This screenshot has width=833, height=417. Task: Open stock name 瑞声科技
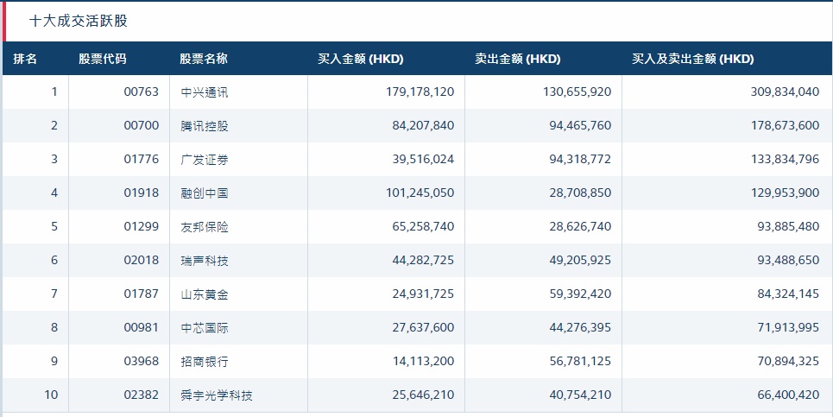click(x=205, y=261)
